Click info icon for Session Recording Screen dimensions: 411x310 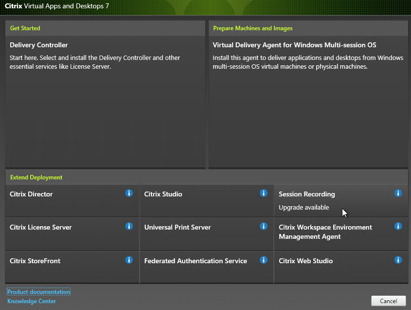pos(398,193)
